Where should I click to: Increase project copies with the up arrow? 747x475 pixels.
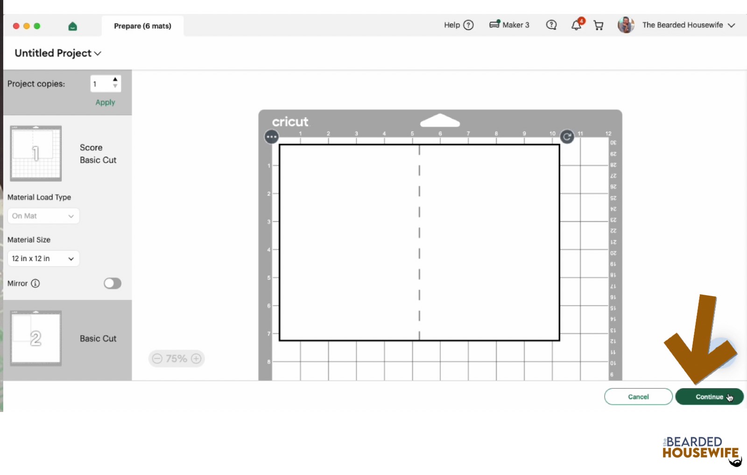pos(115,80)
